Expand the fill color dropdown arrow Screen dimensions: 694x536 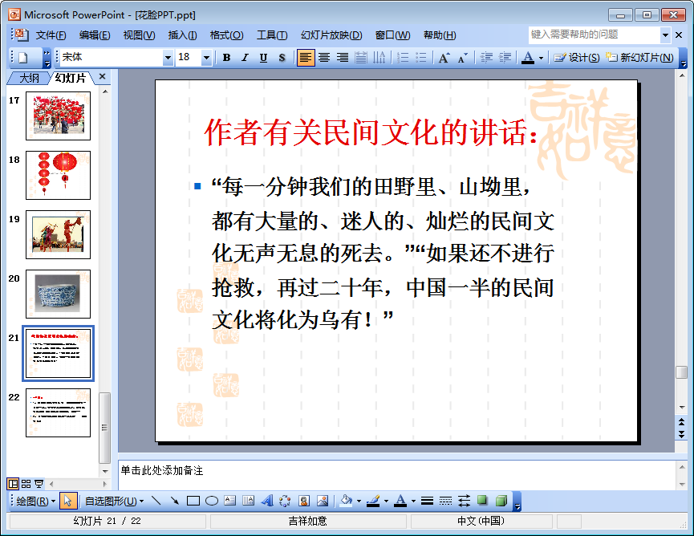pos(359,501)
